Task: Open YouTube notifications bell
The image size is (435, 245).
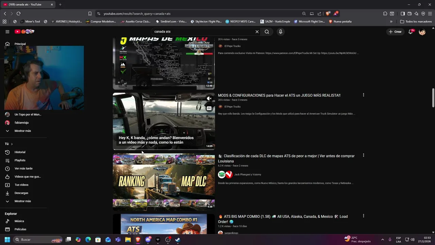Action: (x=411, y=32)
